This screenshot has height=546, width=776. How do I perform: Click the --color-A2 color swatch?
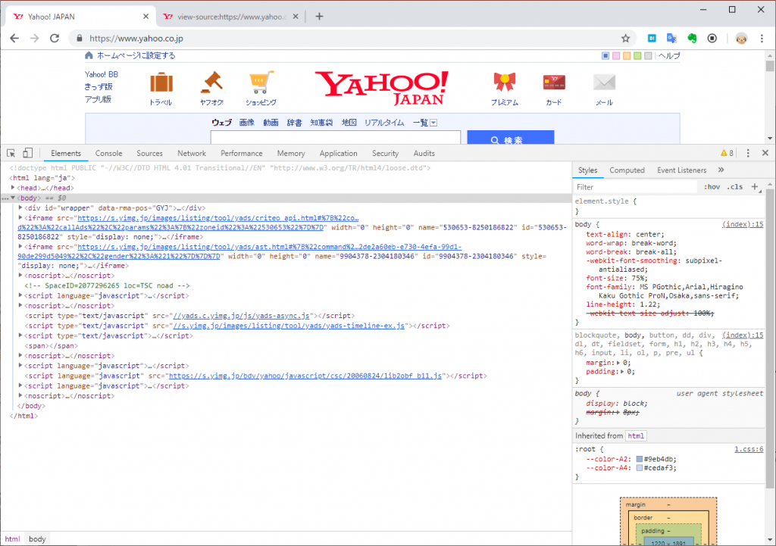640,459
